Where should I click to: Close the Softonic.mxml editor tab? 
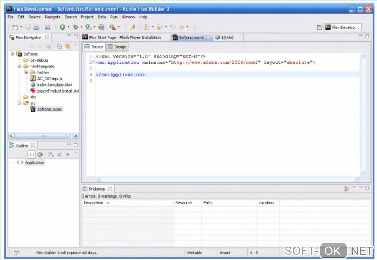click(208, 37)
